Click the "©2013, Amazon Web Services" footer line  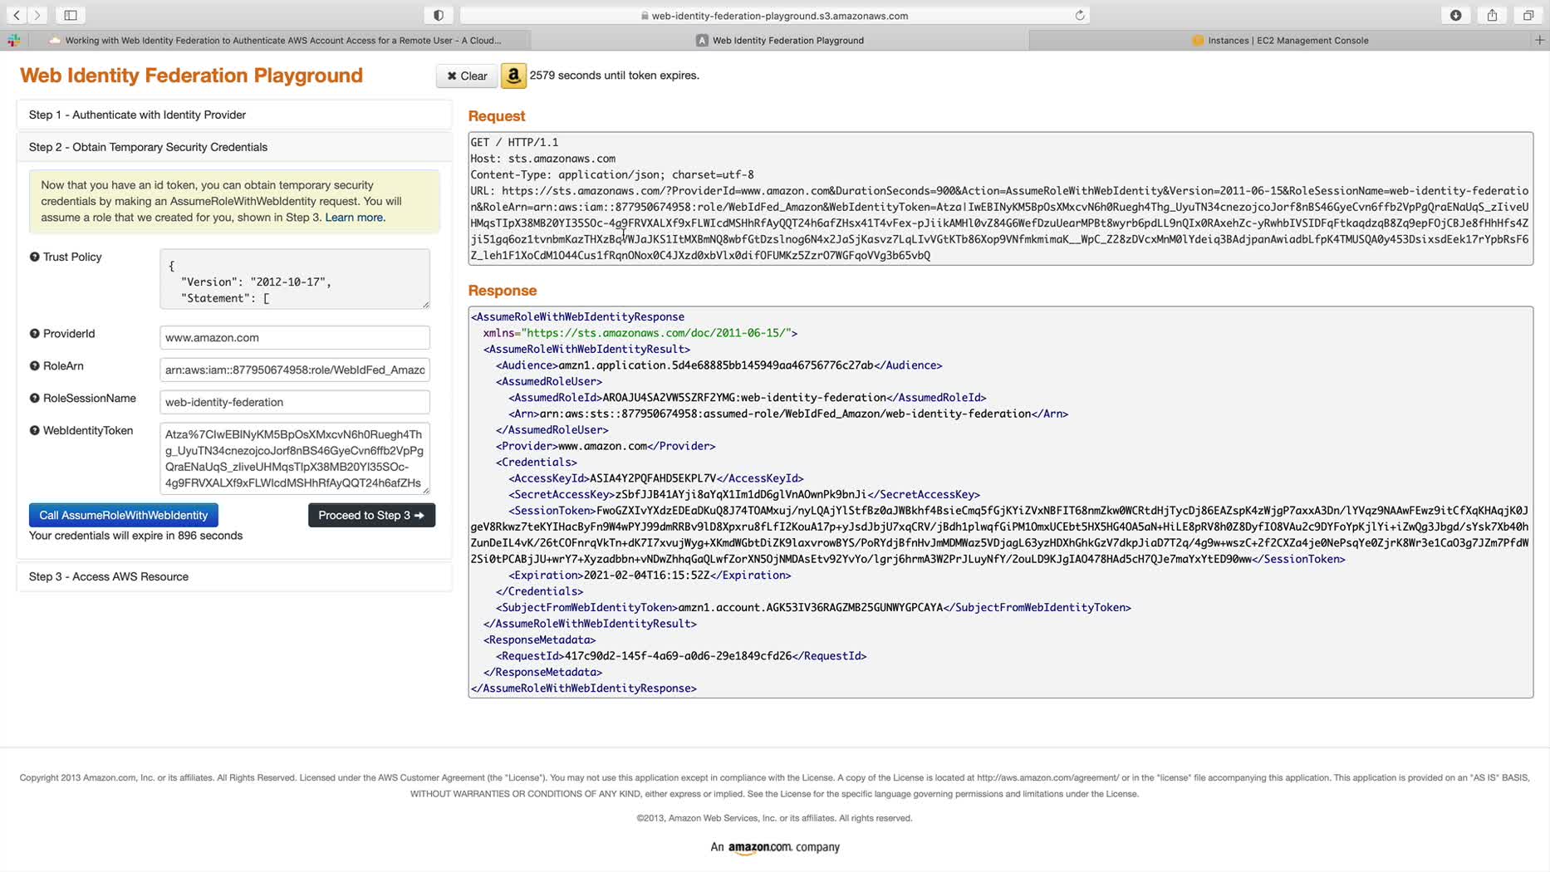tap(774, 819)
